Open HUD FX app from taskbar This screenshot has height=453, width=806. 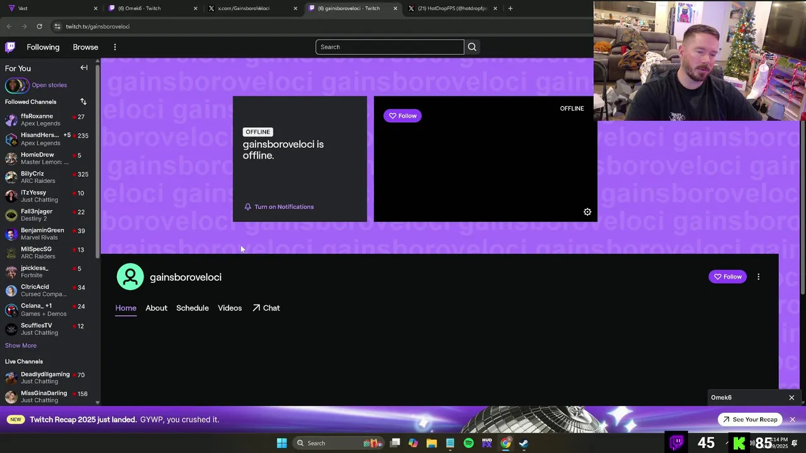click(x=487, y=443)
